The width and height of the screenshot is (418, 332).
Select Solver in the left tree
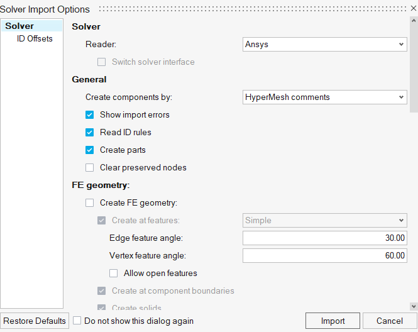coord(19,26)
